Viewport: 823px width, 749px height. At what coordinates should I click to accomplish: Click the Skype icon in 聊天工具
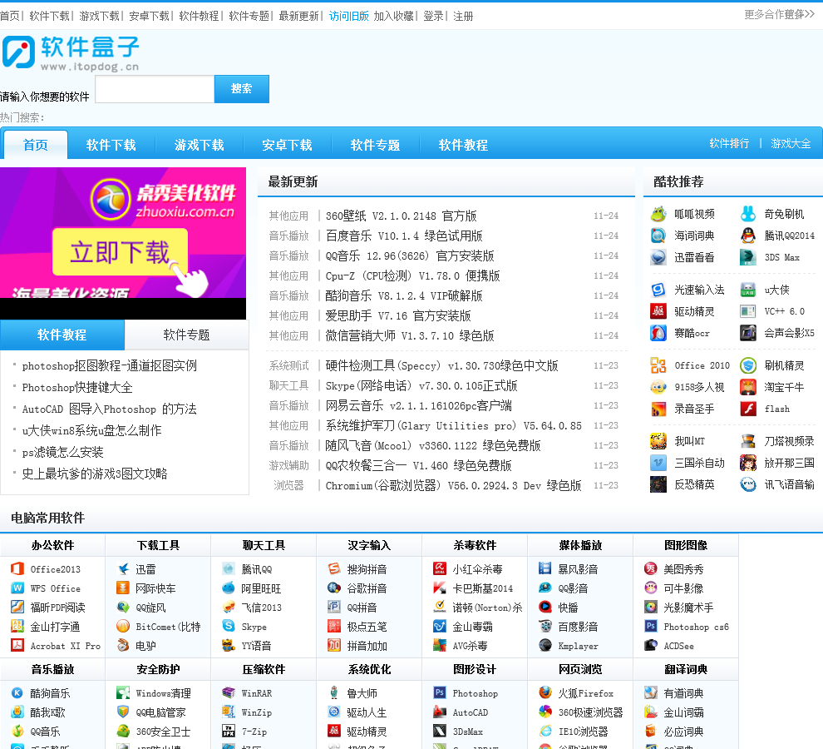(229, 626)
